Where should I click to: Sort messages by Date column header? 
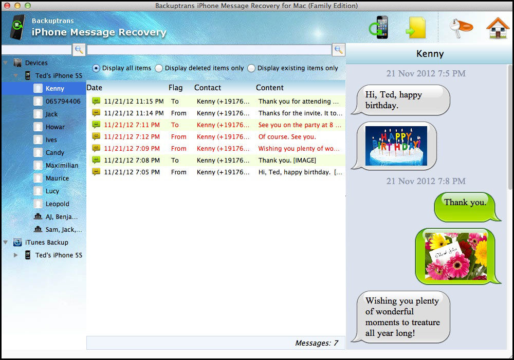click(x=95, y=88)
